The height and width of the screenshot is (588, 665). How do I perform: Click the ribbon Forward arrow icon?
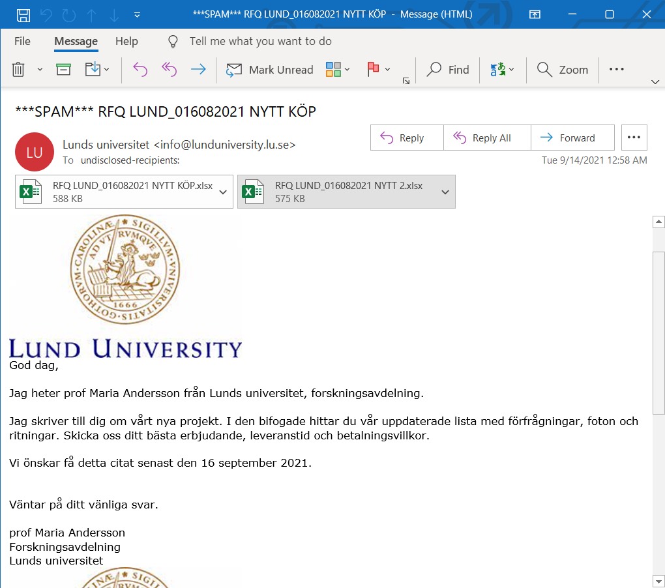198,70
